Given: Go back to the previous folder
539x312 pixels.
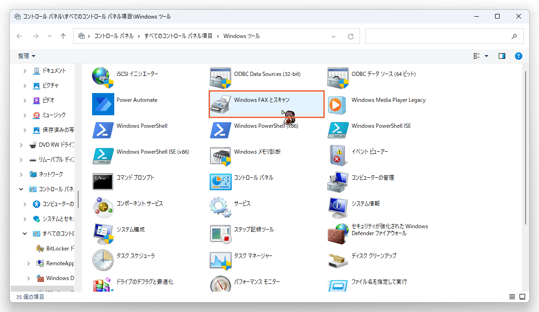Looking at the screenshot, I should coord(19,36).
